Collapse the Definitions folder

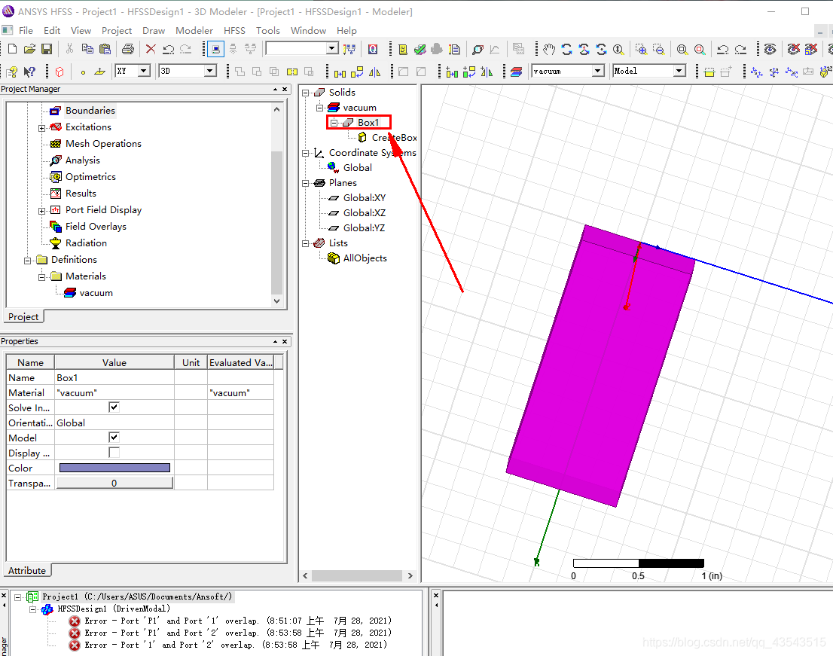[27, 261]
